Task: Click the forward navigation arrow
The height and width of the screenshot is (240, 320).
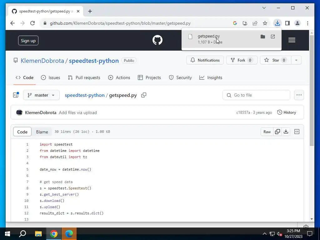Action: click(x=22, y=23)
